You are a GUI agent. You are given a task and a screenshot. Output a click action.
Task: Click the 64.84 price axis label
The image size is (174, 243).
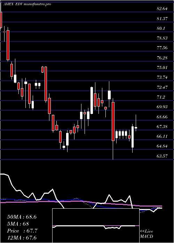(x=162, y=146)
